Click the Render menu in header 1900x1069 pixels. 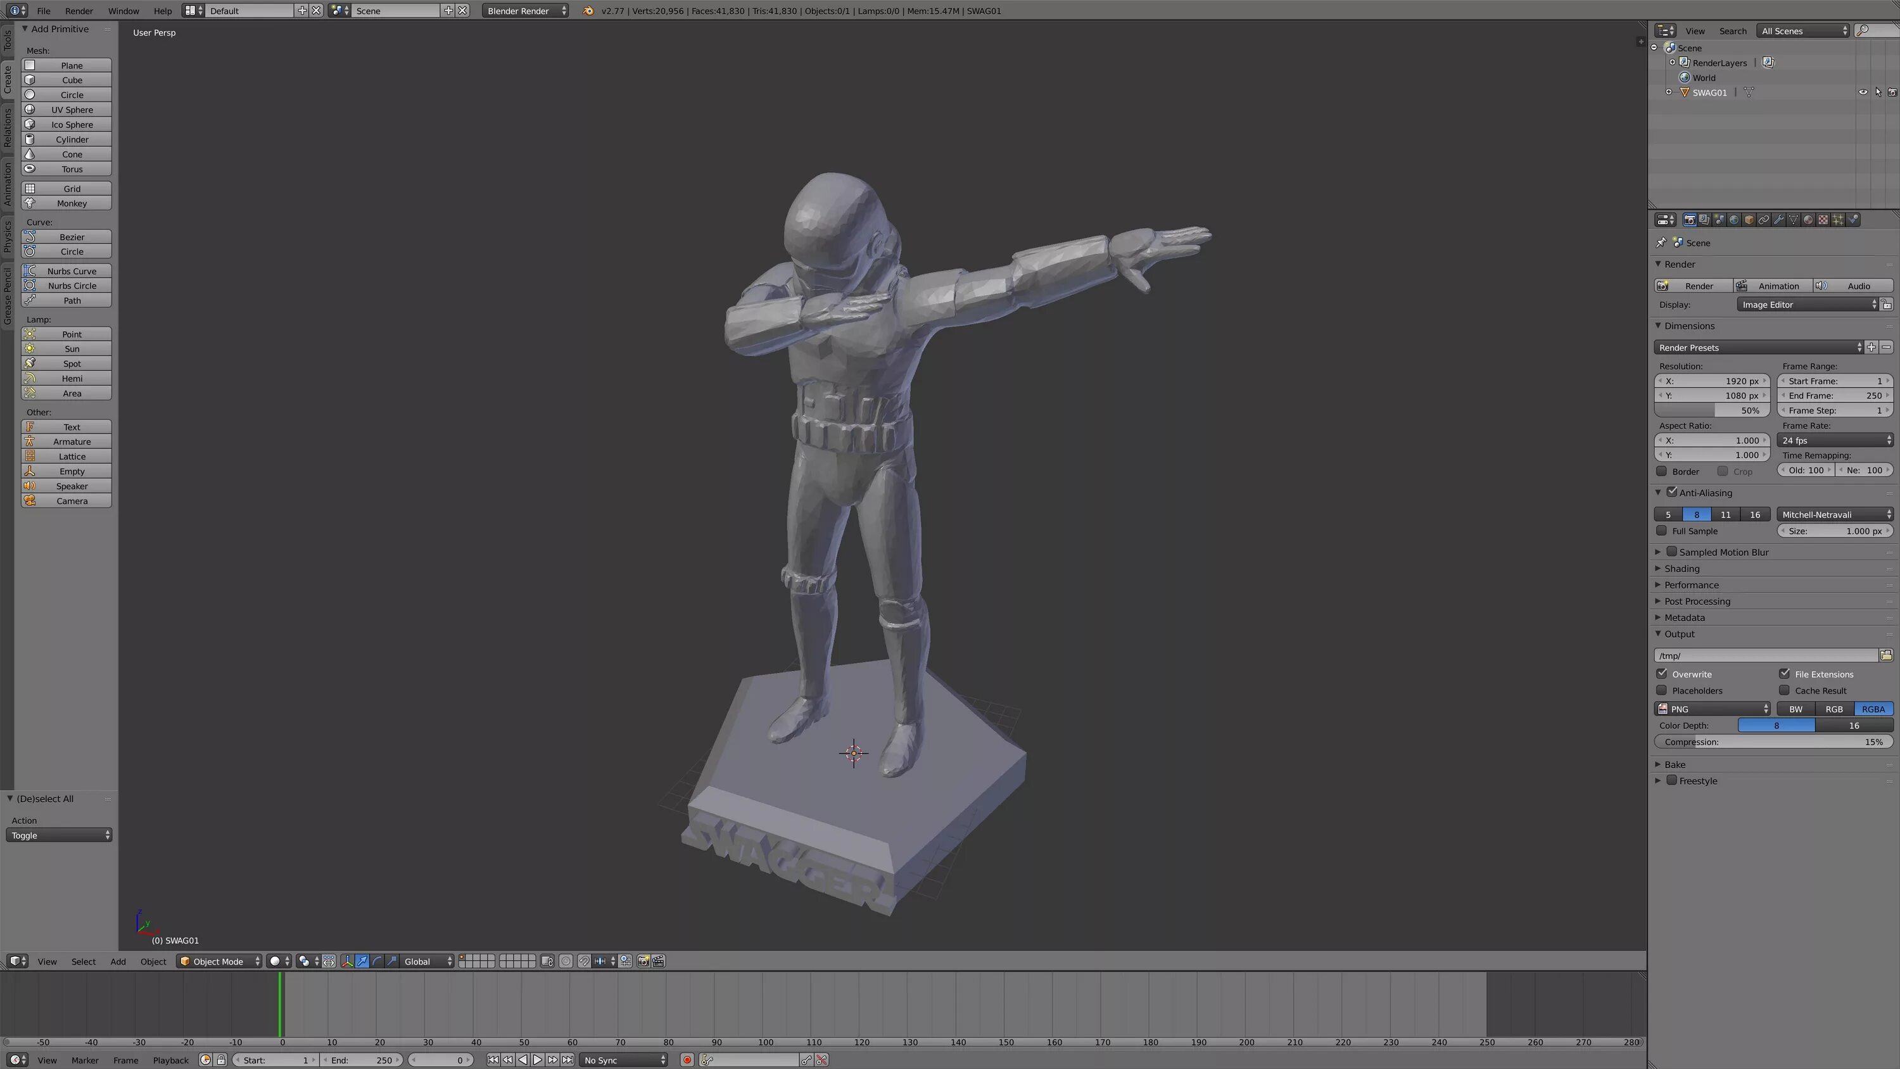79,10
